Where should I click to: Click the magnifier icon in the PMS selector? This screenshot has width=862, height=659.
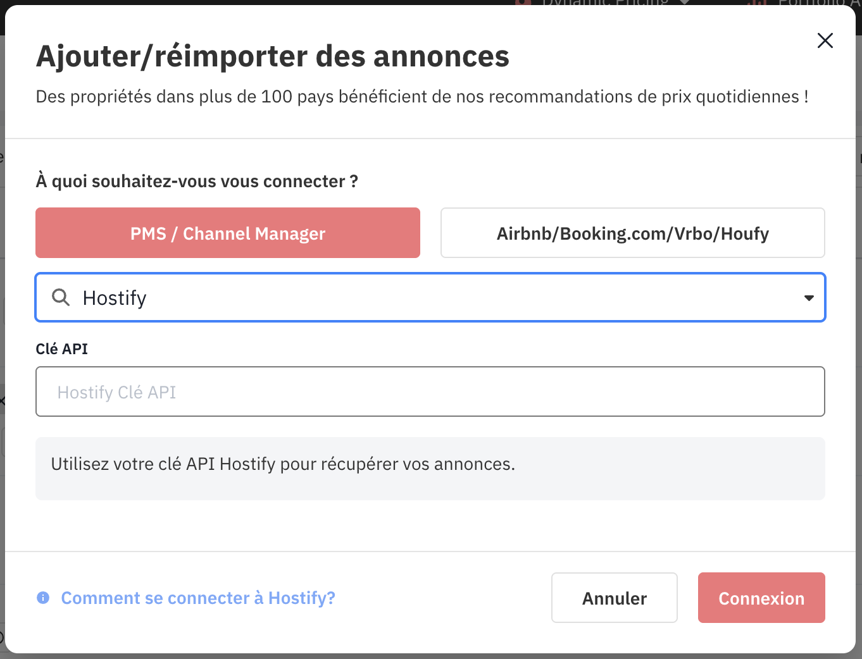pos(61,297)
